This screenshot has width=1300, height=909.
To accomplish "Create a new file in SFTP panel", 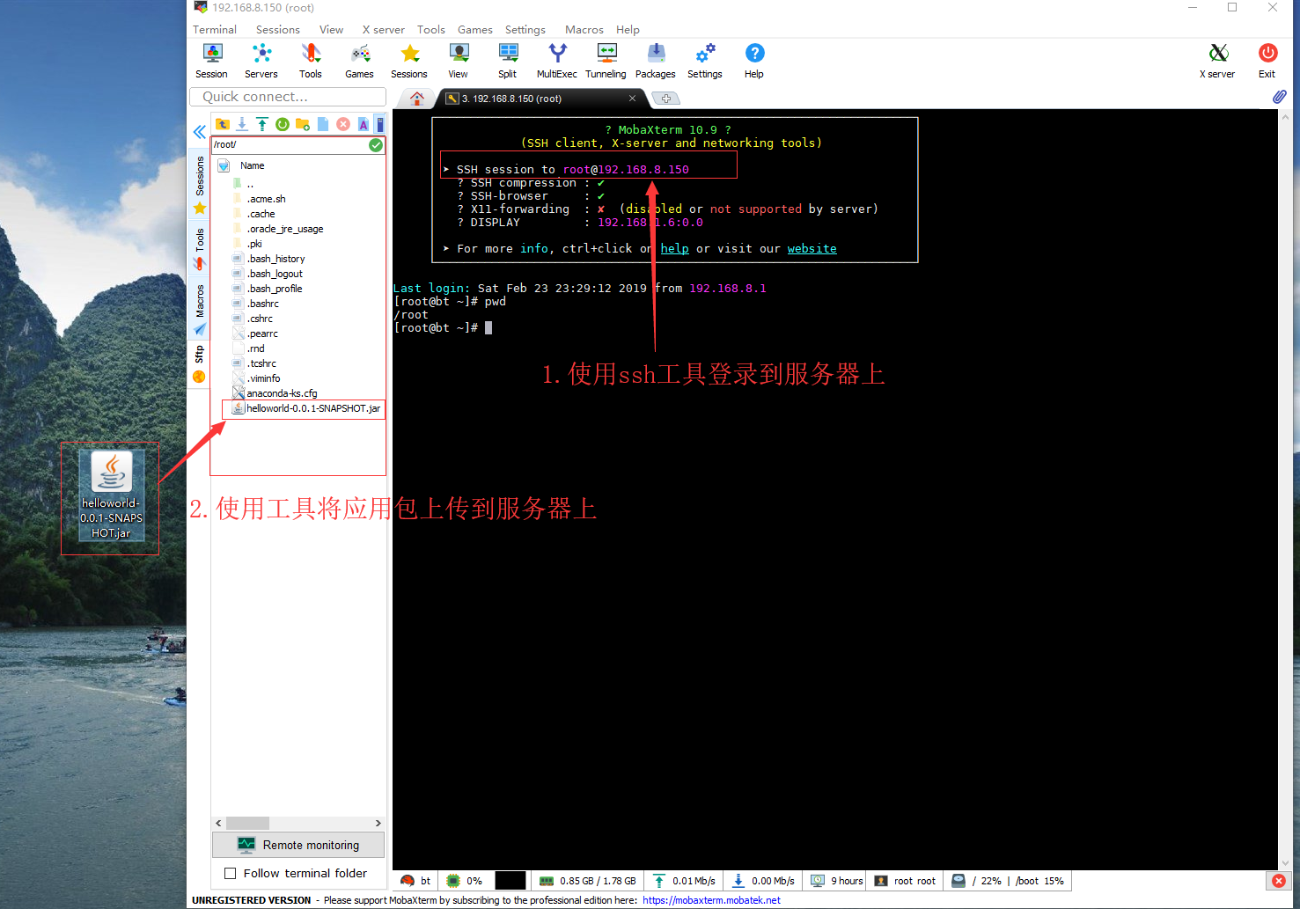I will click(323, 124).
